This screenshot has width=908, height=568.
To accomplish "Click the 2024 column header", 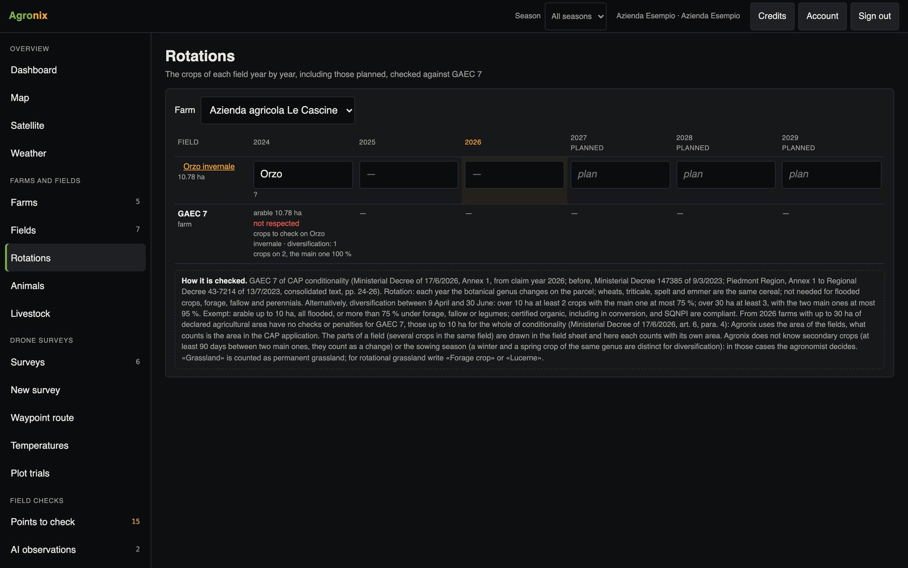I will tap(262, 142).
